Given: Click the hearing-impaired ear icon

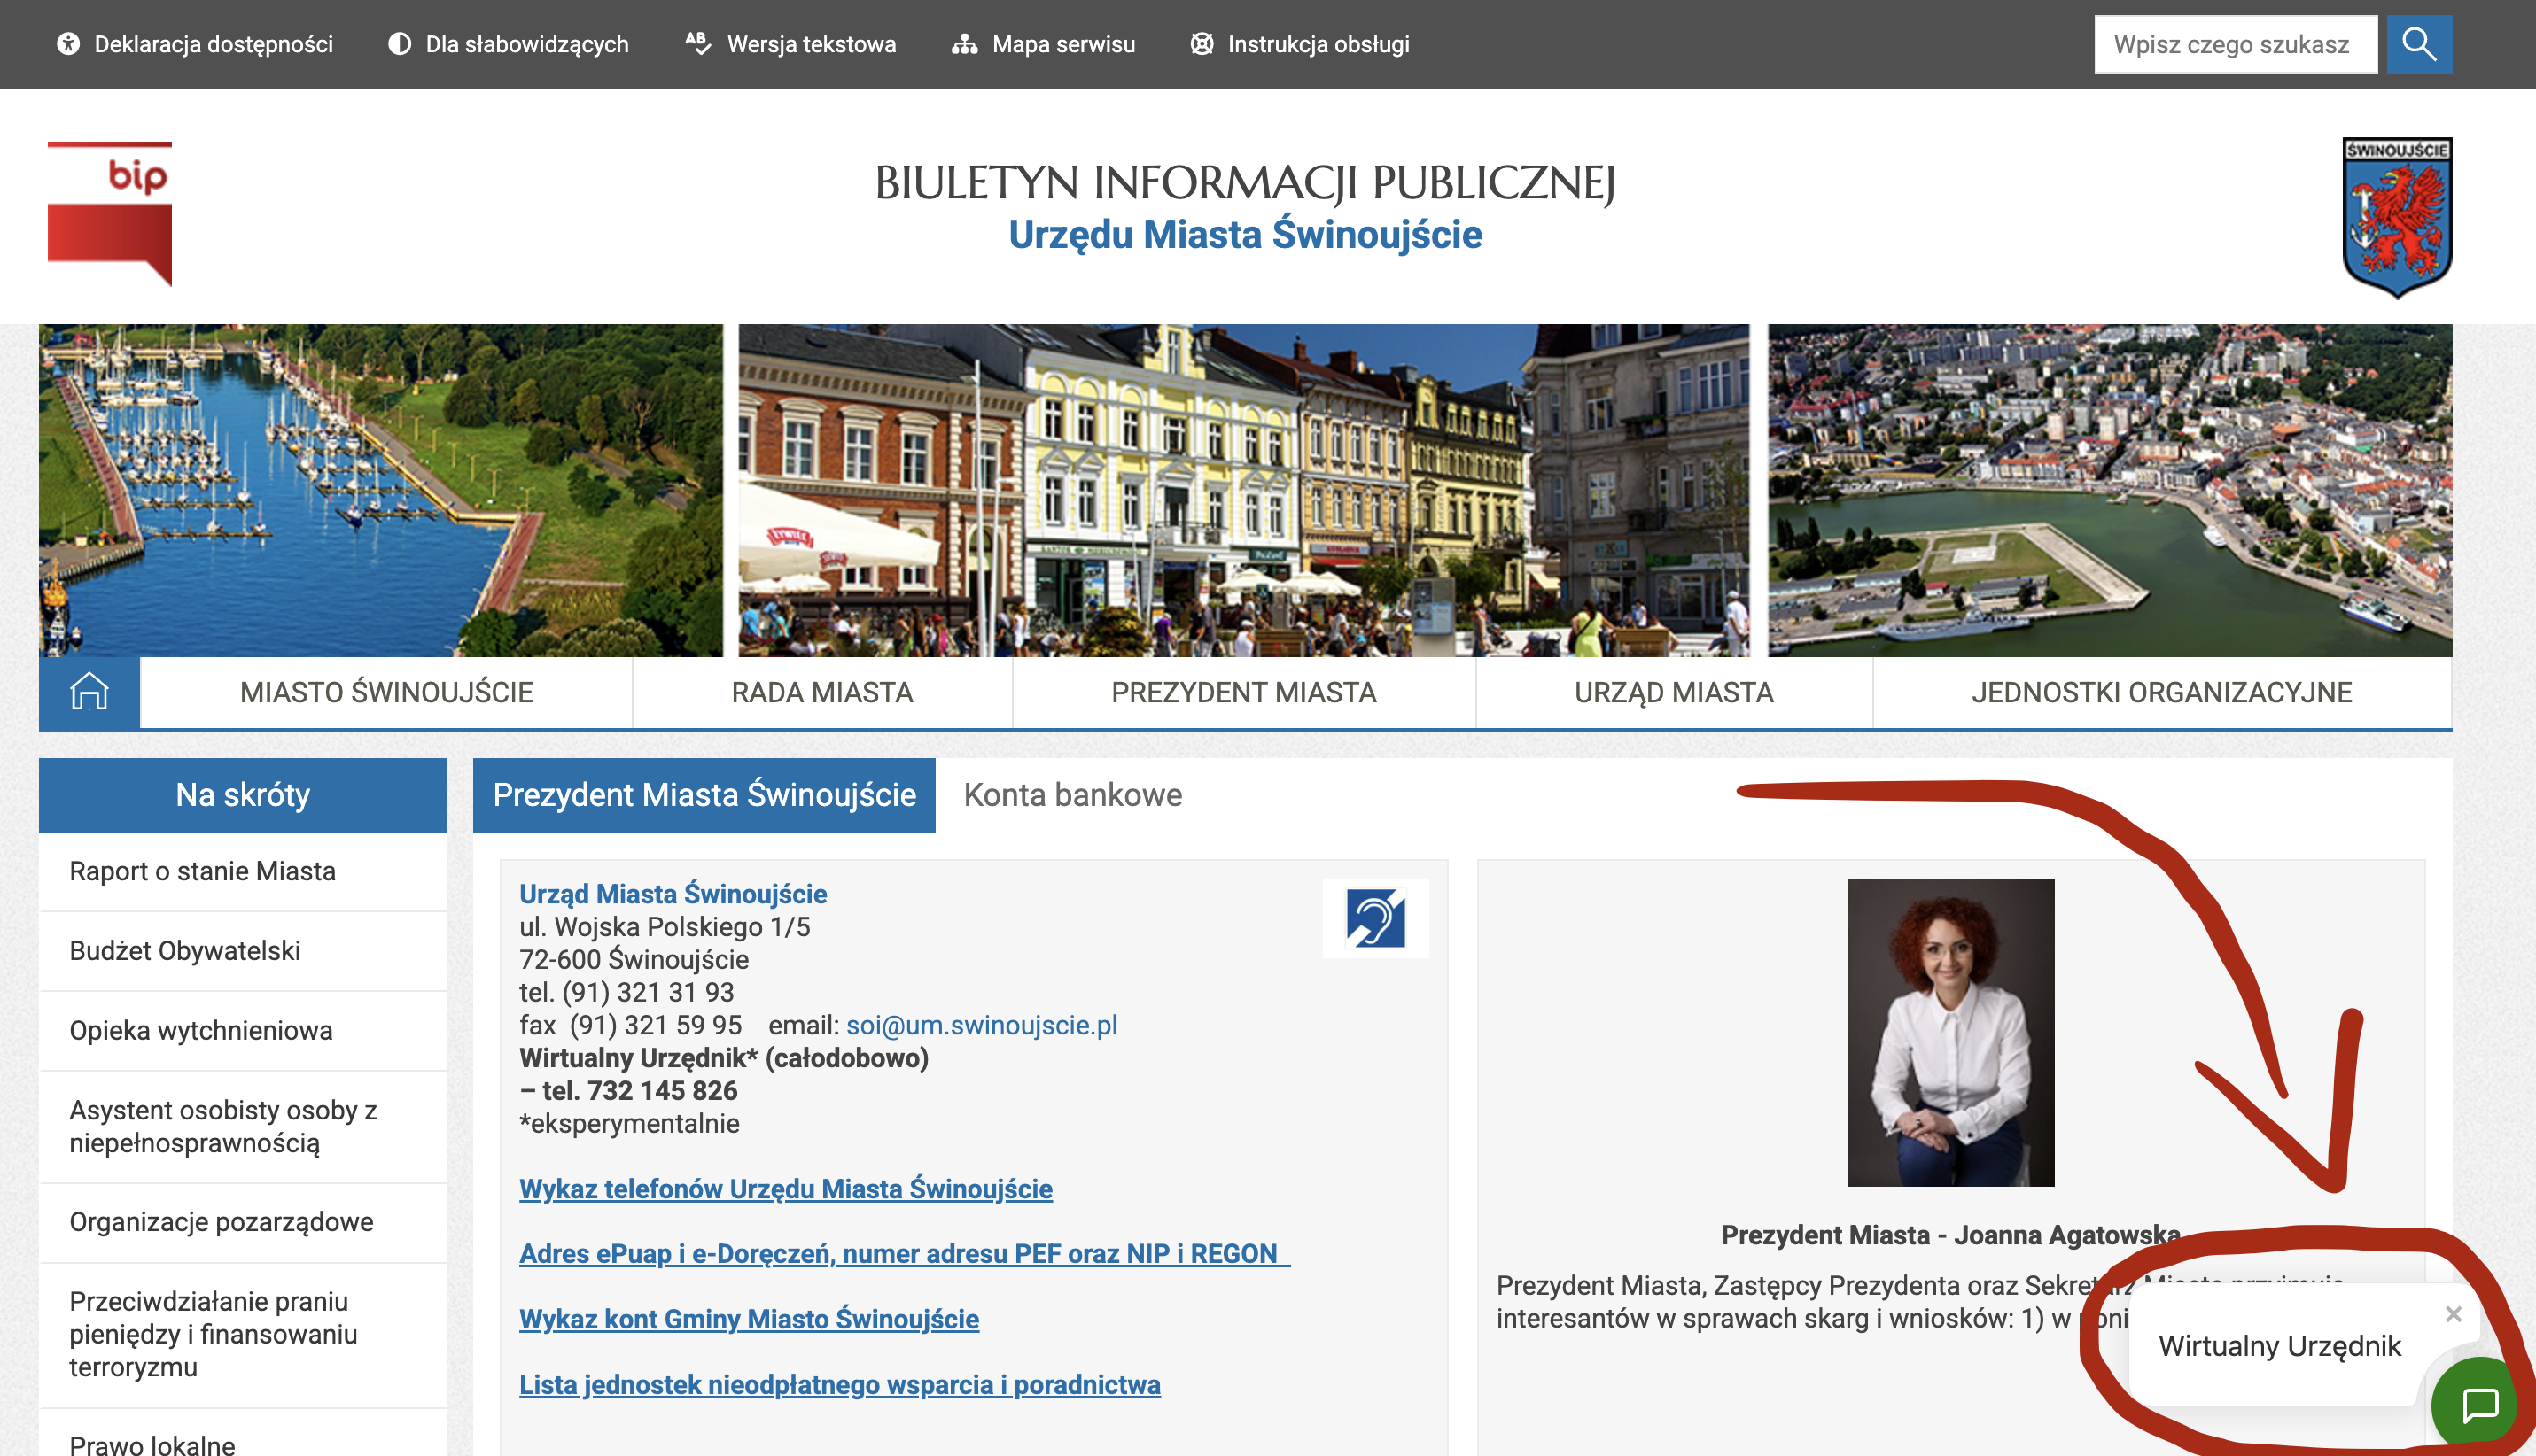Looking at the screenshot, I should pyautogui.click(x=1374, y=918).
